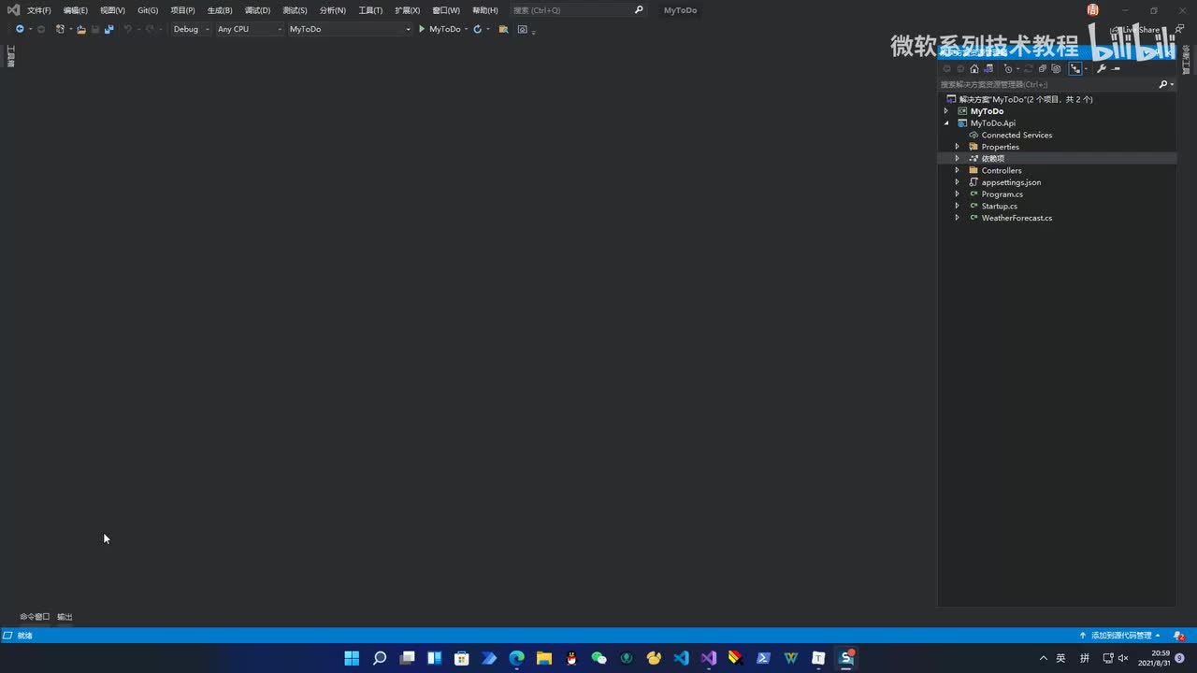The width and height of the screenshot is (1197, 673).
Task: Click the show all files icon
Action: coord(1056,68)
